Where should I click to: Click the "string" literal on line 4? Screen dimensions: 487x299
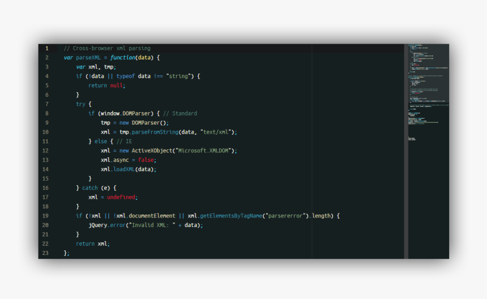point(178,76)
